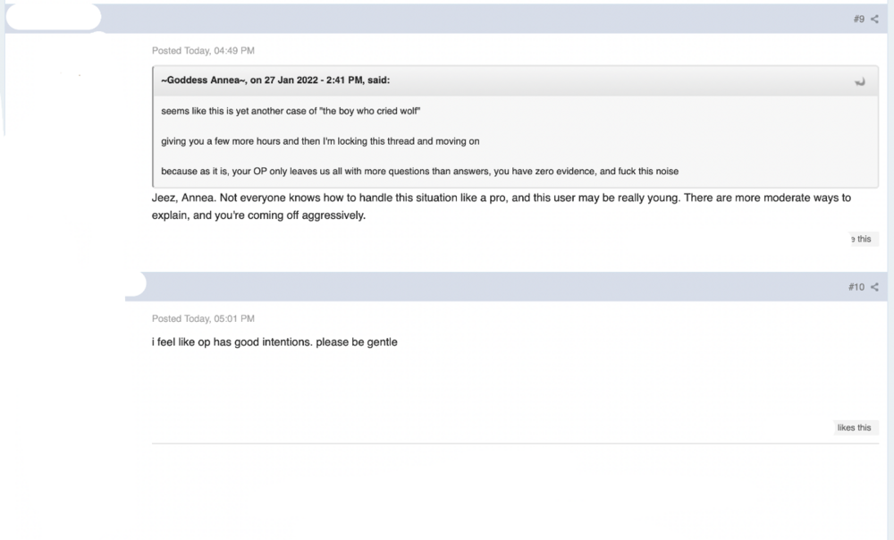This screenshot has height=540, width=894.
Task: Open the #9 post permalink
Action: tap(858, 19)
